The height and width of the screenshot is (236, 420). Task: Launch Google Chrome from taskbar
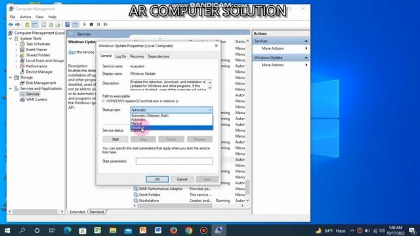(188, 230)
